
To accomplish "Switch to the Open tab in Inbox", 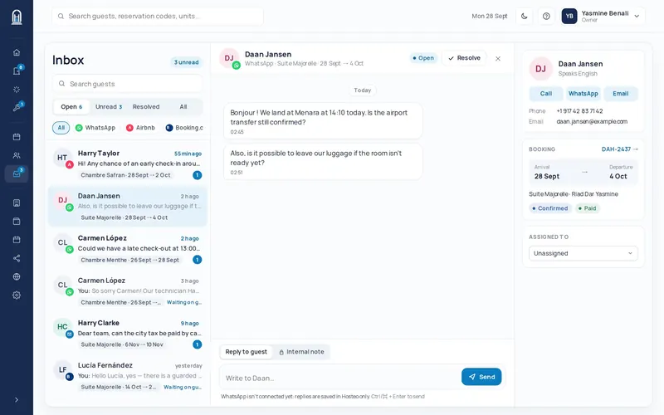I will pyautogui.click(x=71, y=107).
